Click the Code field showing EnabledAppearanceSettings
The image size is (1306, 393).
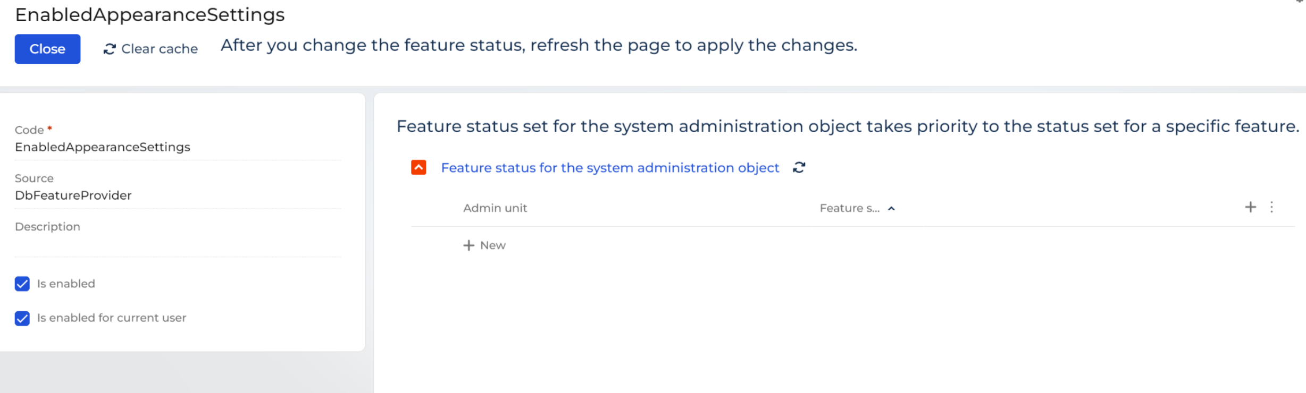[x=103, y=147]
